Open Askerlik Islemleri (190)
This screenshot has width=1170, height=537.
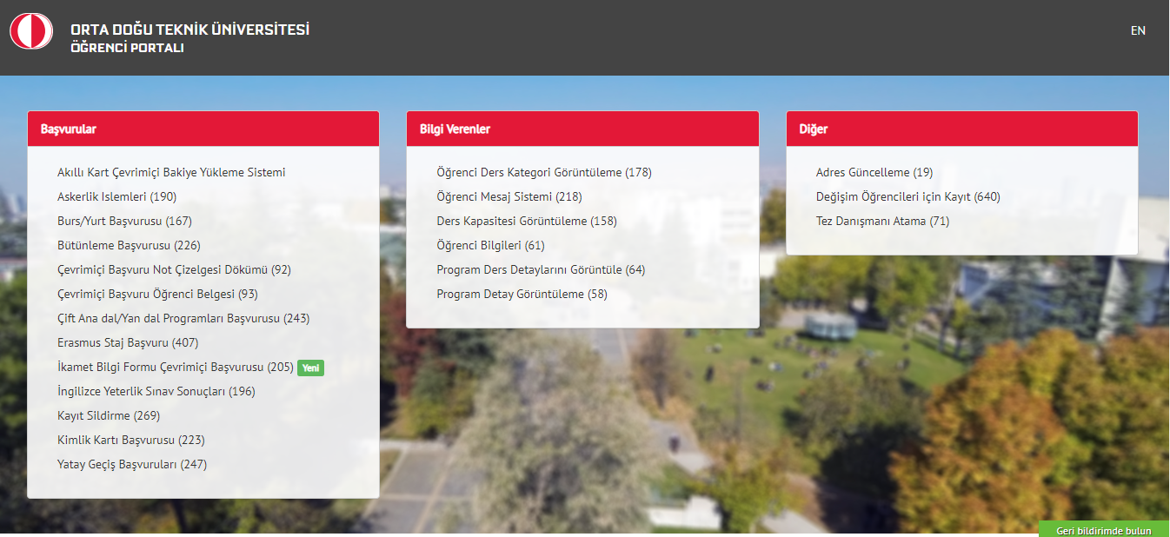tap(116, 197)
